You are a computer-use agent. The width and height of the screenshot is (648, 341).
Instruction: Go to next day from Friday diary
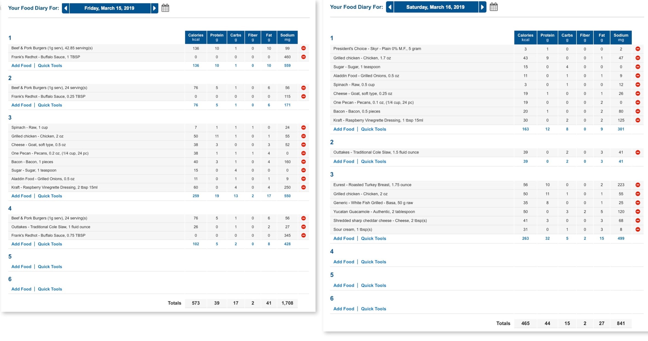pyautogui.click(x=155, y=8)
